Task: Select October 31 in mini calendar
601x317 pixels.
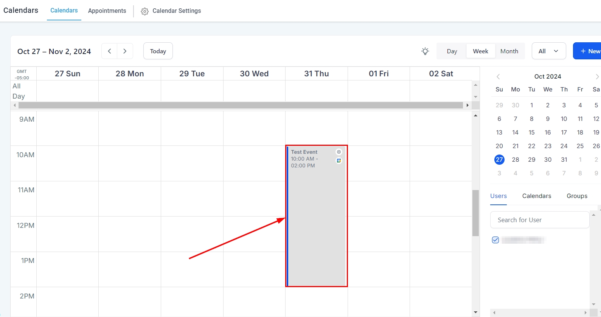Action: click(x=564, y=160)
